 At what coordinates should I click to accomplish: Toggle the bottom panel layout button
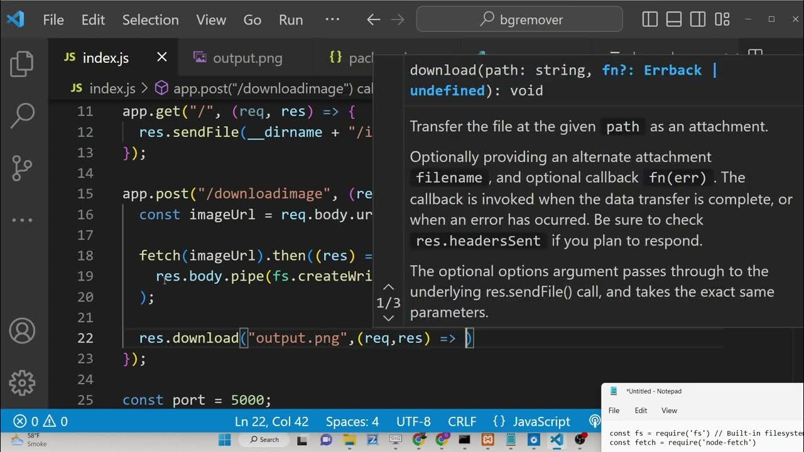tap(674, 19)
